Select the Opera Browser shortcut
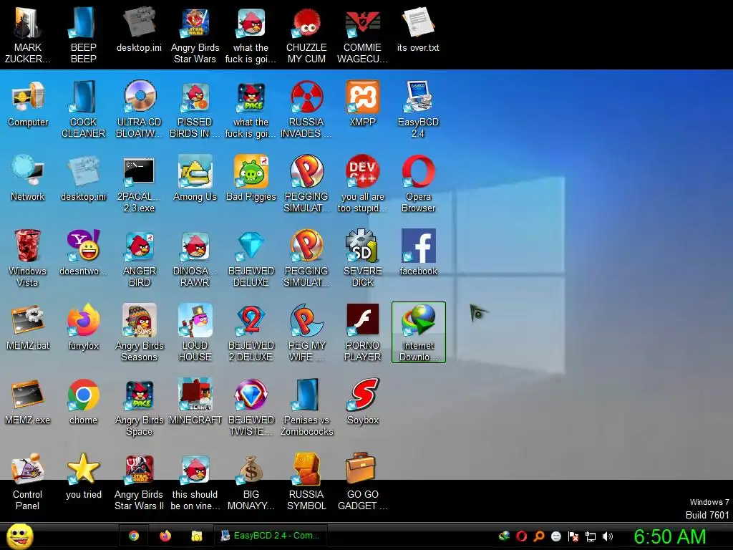The width and height of the screenshot is (733, 550). tap(418, 184)
